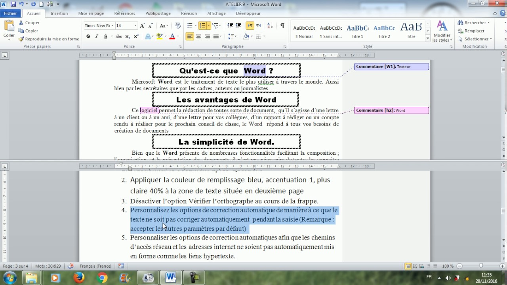Redo the last action
This screenshot has height=285, width=507.
pyautogui.click(x=33, y=4)
